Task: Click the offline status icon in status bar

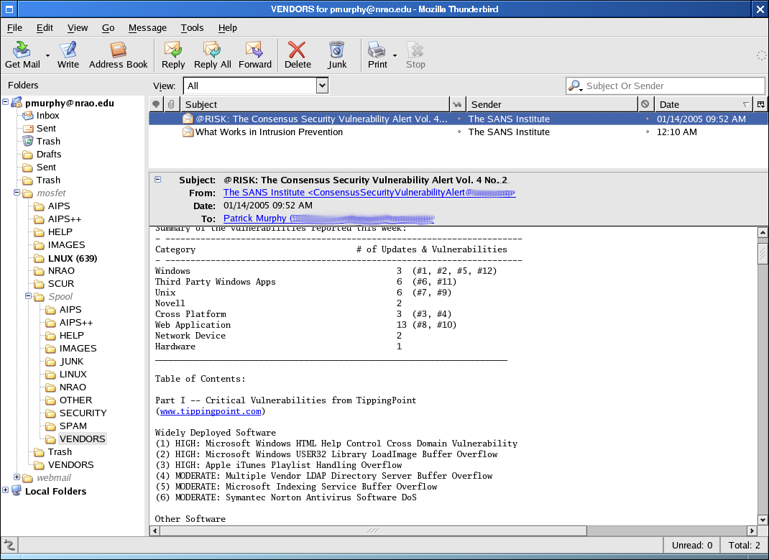Action: [9, 545]
